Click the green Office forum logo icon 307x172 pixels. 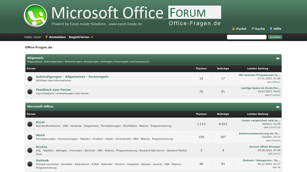pos(36,16)
